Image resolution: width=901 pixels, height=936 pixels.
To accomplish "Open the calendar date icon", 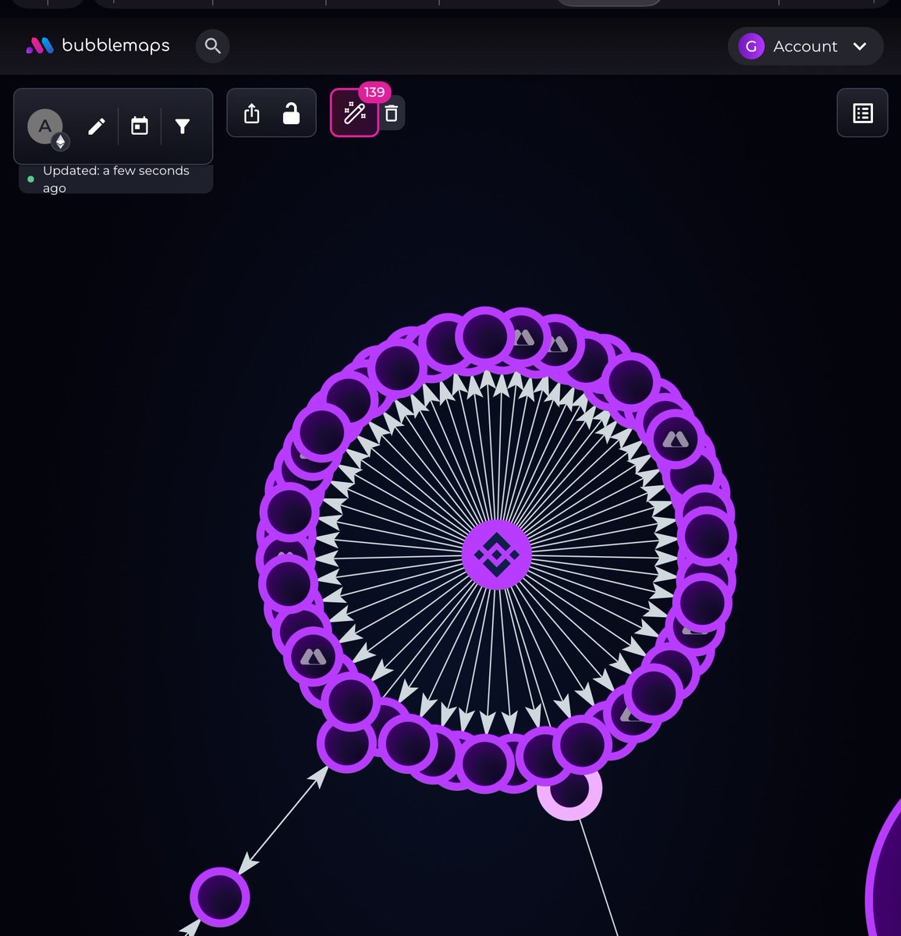I will pyautogui.click(x=140, y=126).
